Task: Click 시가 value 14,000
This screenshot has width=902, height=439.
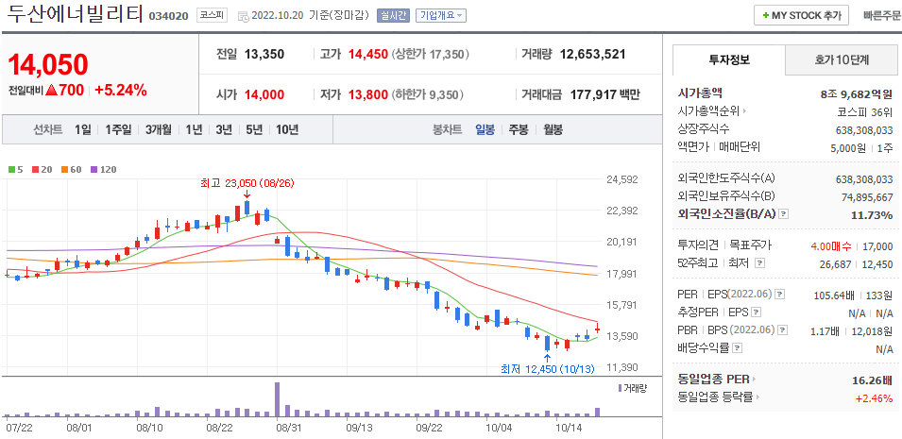Action: pyautogui.click(x=264, y=95)
